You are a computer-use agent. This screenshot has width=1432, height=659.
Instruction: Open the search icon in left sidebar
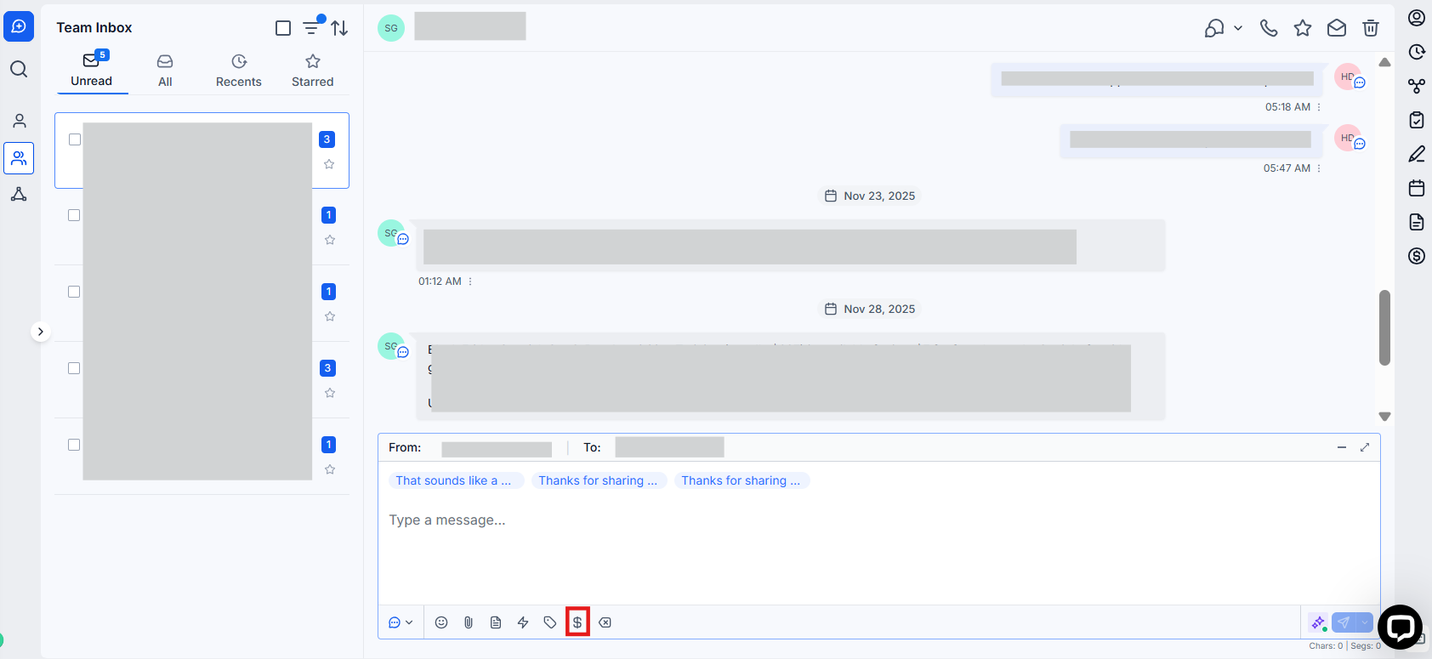click(x=19, y=69)
